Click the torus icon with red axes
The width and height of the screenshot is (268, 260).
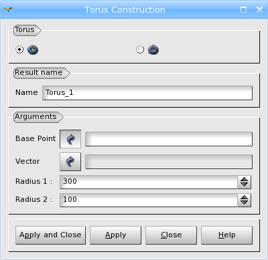tap(153, 49)
